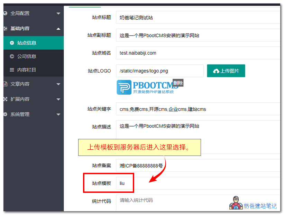Click the 统计代码 input field
The width and height of the screenshot is (284, 215).
click(156, 201)
